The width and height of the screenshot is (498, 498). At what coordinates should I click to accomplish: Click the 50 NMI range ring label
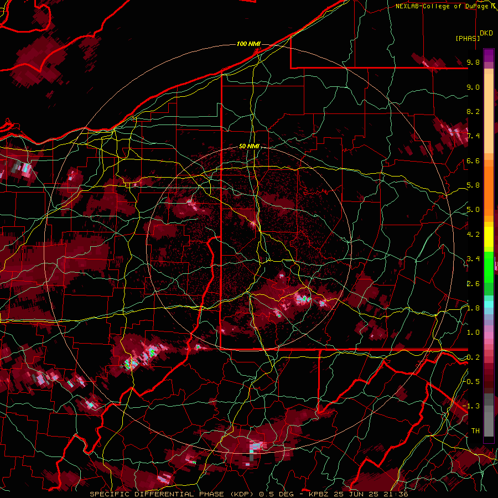tap(249, 147)
